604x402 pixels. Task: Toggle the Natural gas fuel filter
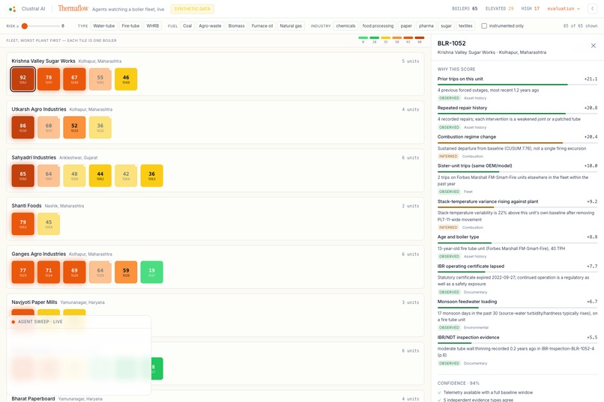tap(291, 25)
